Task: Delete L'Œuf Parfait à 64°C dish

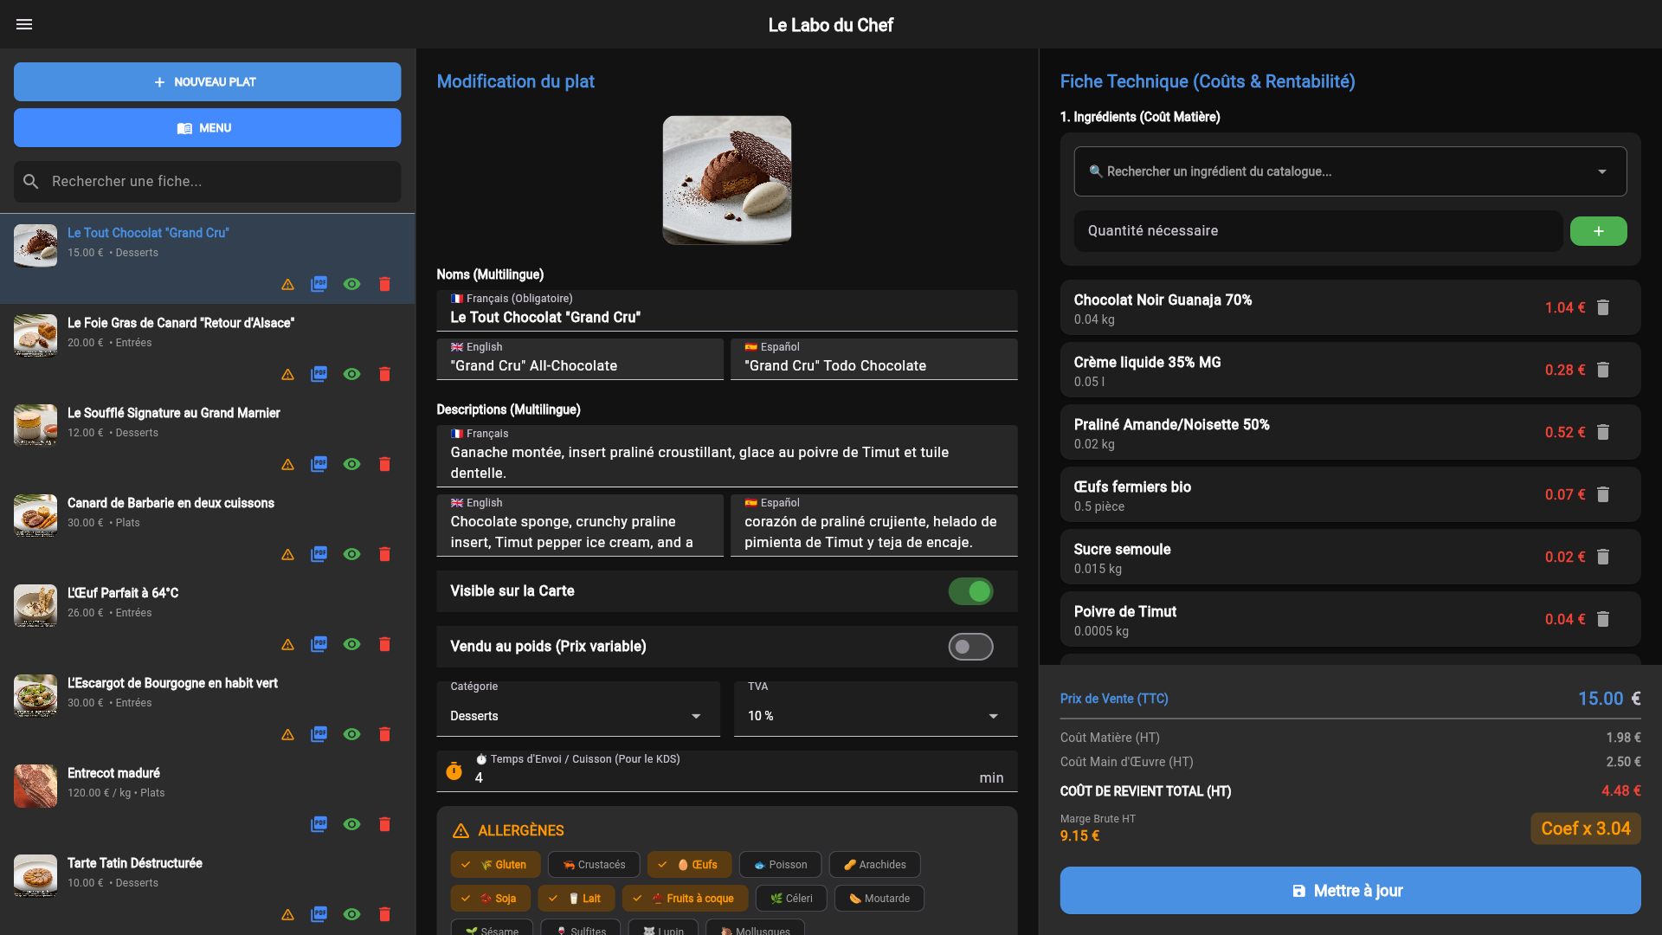Action: 384,644
